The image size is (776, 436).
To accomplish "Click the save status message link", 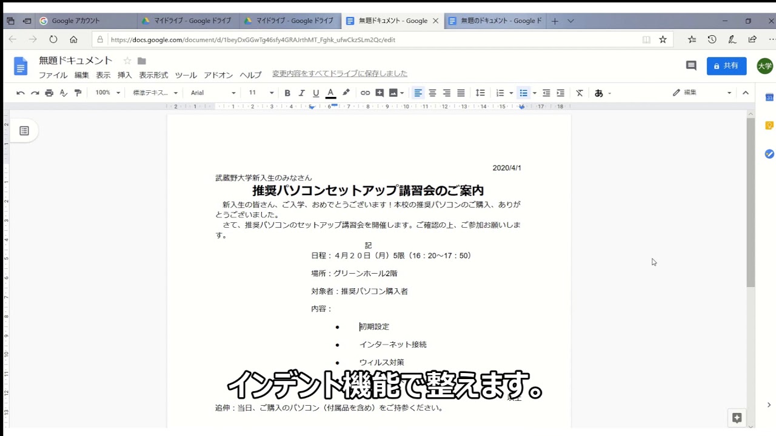I will [x=339, y=74].
